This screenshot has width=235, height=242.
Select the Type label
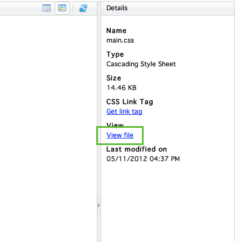pyautogui.click(x=115, y=54)
